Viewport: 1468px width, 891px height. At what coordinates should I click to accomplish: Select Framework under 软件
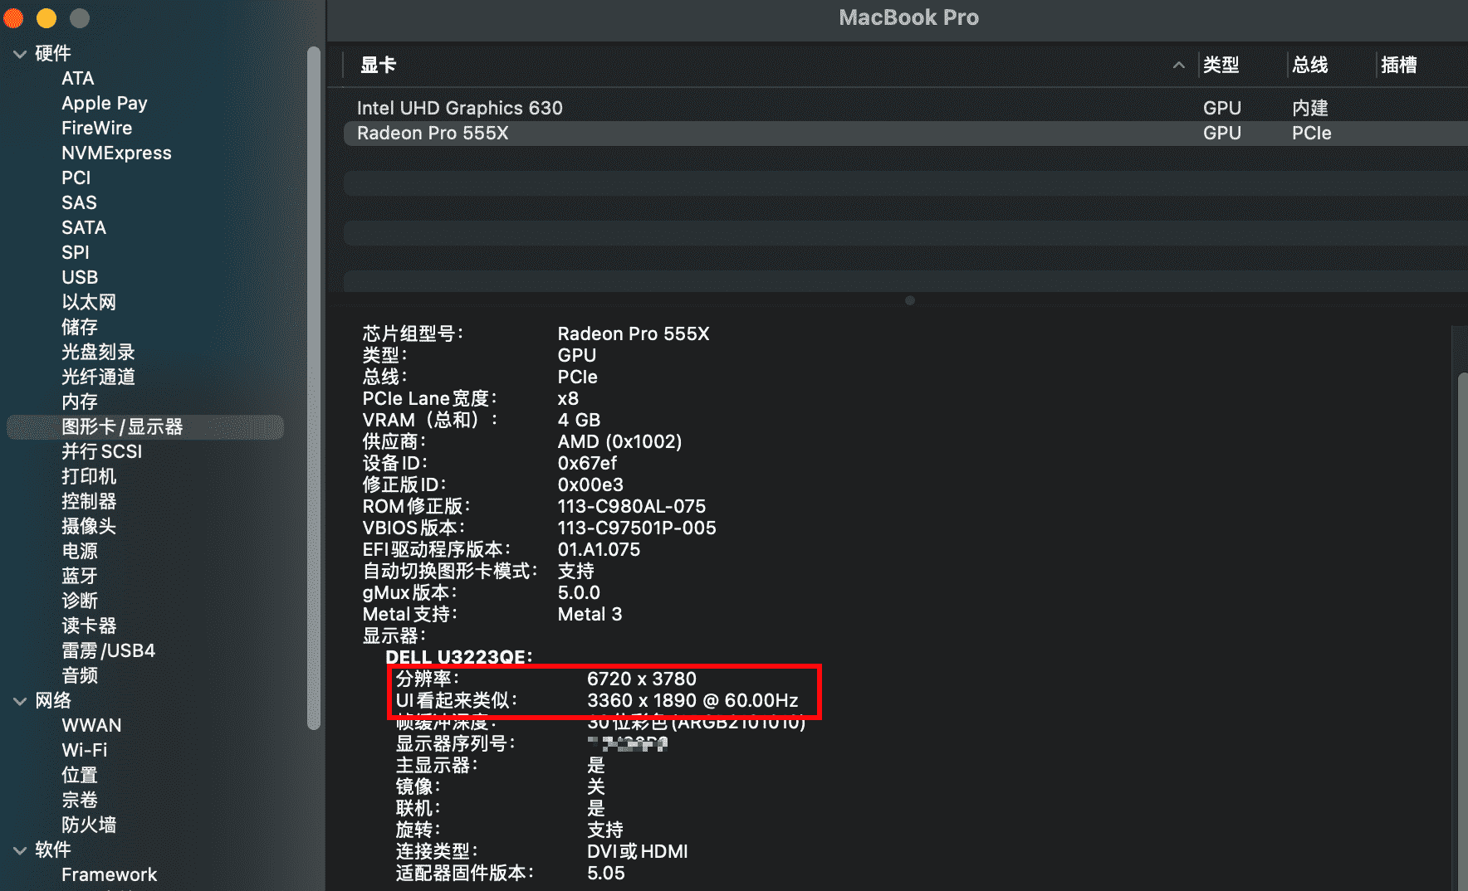110,874
